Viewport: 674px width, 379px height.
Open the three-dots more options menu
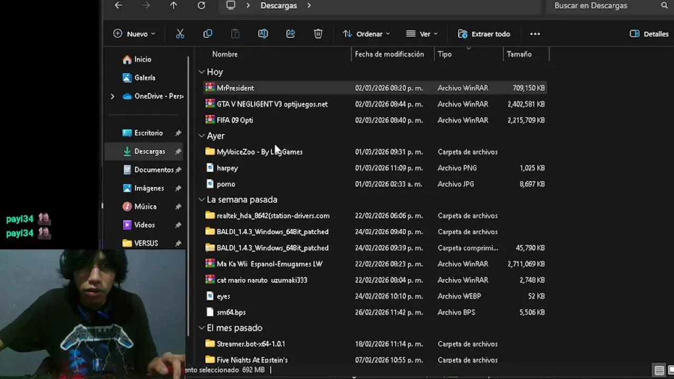[x=535, y=34]
